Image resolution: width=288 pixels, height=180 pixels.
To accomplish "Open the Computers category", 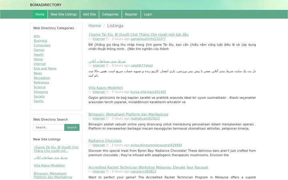I will tap(42, 45).
